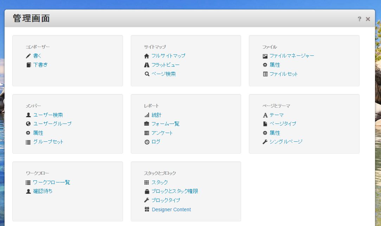
Task: Click the wrench icon beside シングルページ
Action: pyautogui.click(x=265, y=142)
